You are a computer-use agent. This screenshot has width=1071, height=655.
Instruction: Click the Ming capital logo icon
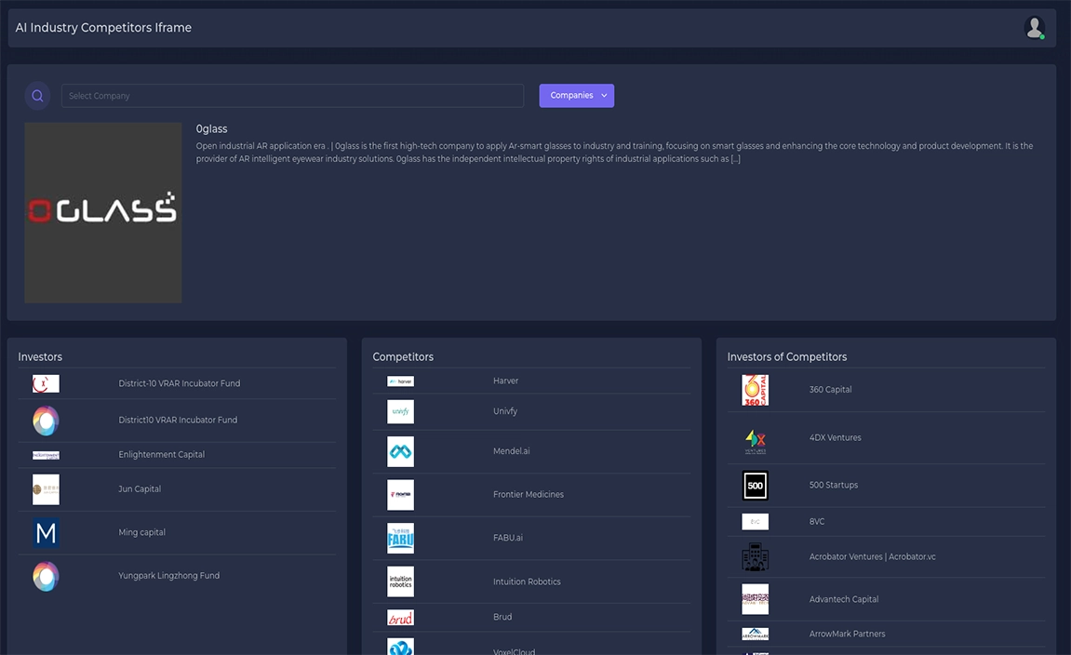click(46, 533)
